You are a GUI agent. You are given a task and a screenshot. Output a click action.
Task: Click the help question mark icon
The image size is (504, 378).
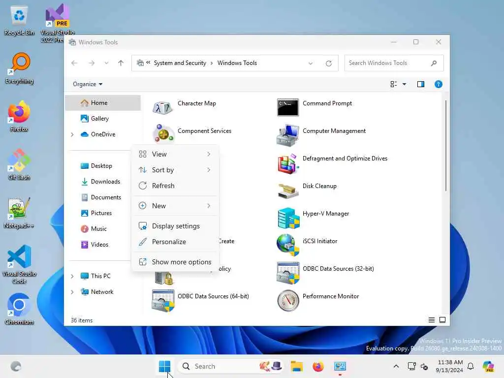438,84
